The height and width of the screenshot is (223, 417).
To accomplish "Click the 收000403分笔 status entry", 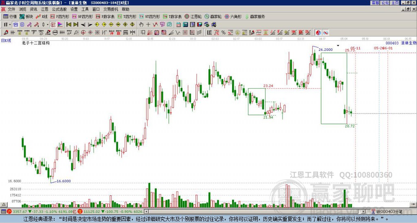I will tap(387, 212).
